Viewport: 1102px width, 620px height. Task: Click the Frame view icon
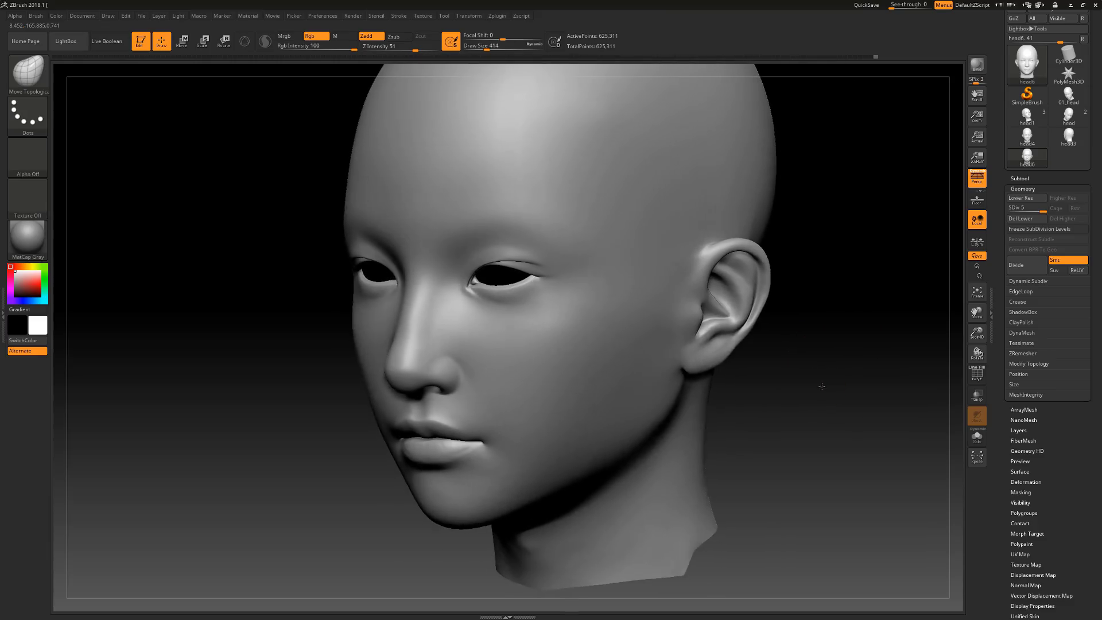(977, 292)
